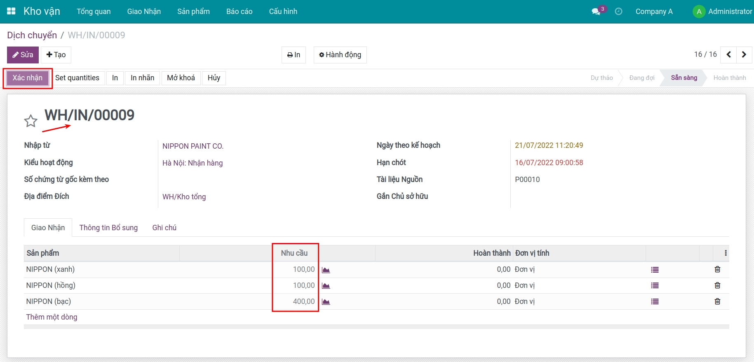This screenshot has width=754, height=362.
Task: Click Thêm một dòng link
Action: pos(52,317)
